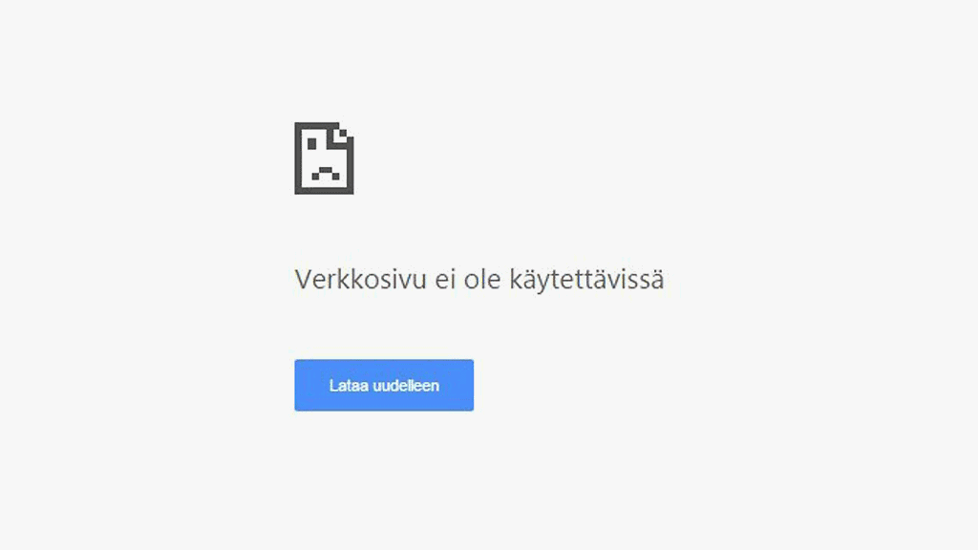Click the word Lataa inside the blue button
Viewport: 978px width, 550px height.
[x=349, y=386]
